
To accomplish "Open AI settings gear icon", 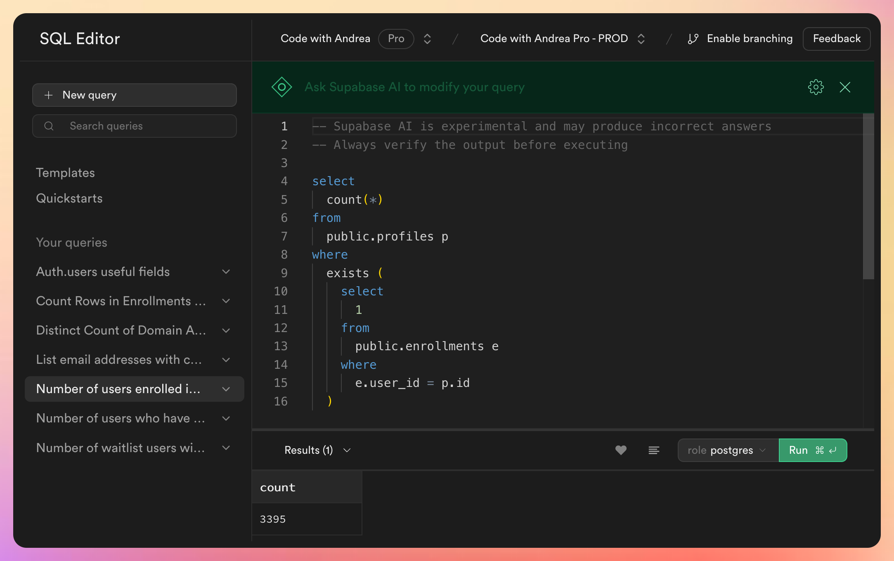I will pos(816,87).
